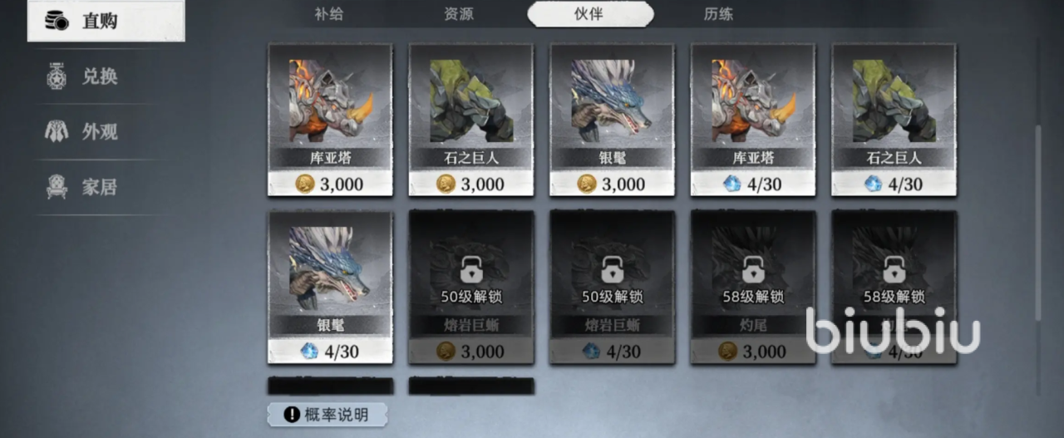Select first 库亚塔 rhino card priced 3,000 gold
Screen dimensions: 1064x438
pos(330,120)
